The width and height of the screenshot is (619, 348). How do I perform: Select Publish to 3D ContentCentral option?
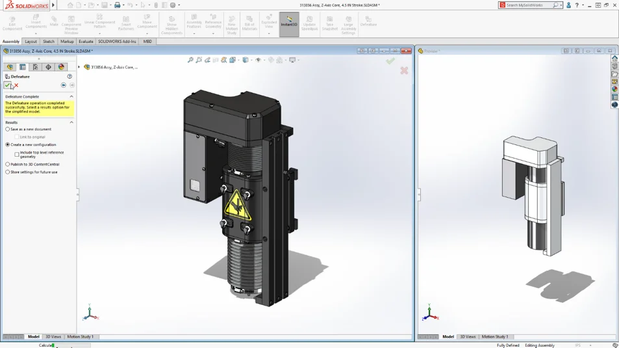(x=8, y=165)
